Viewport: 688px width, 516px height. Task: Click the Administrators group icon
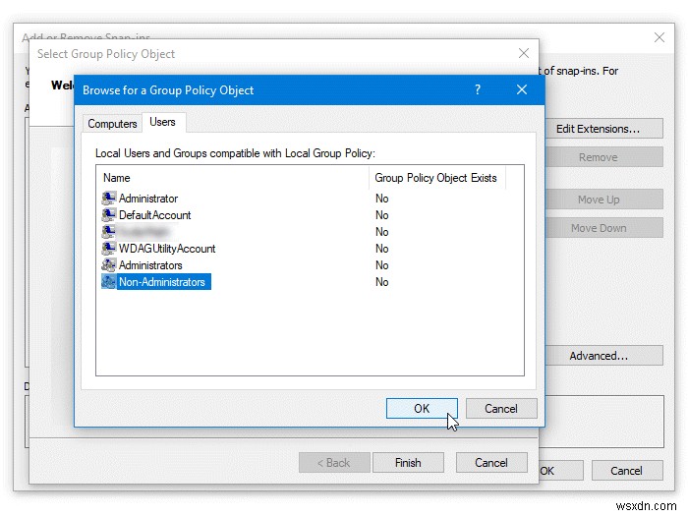[108, 265]
